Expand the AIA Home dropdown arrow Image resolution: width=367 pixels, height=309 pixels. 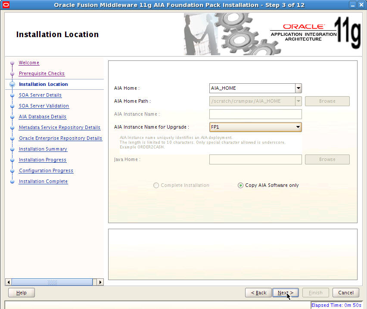click(298, 88)
